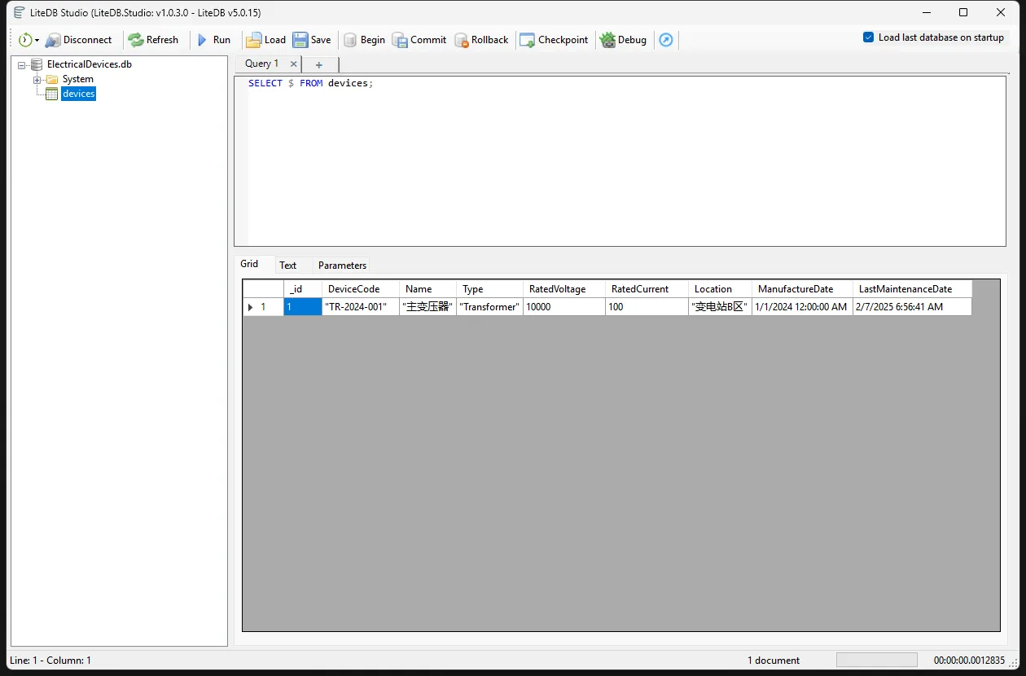1026x676 pixels.
Task: Switch to the Text results tab
Action: point(287,266)
